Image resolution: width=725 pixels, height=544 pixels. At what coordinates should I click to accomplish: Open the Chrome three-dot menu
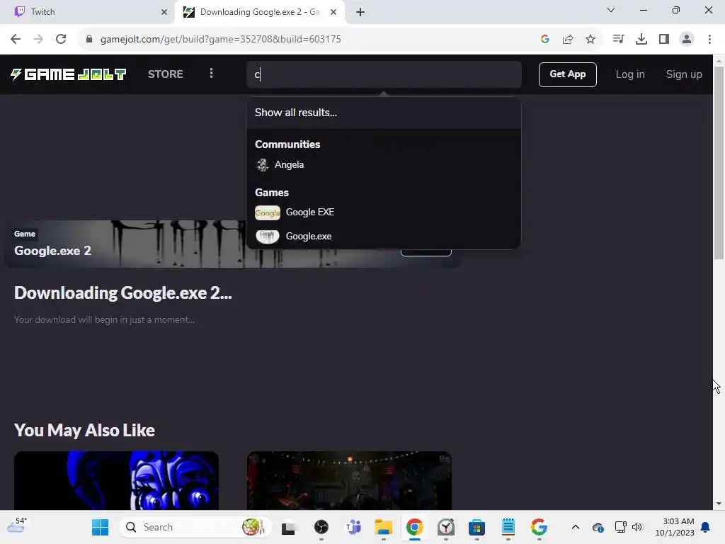tap(709, 40)
